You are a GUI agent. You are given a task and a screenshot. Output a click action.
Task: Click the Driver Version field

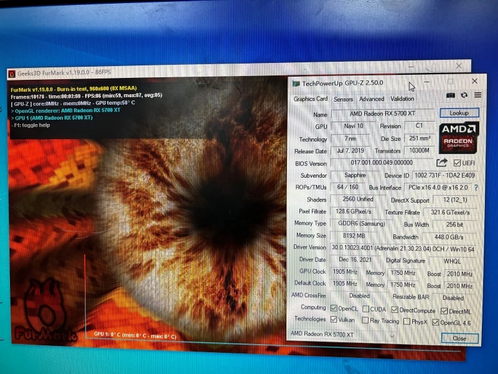point(403,249)
